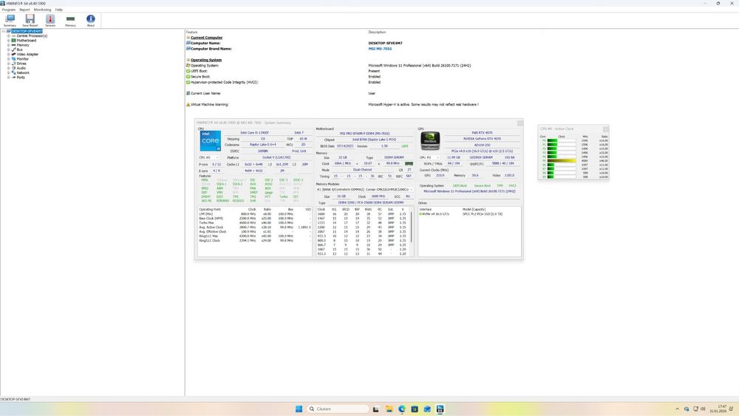Click the Audio speaker icon in the tree
739x416 pixels.
(x=13, y=68)
